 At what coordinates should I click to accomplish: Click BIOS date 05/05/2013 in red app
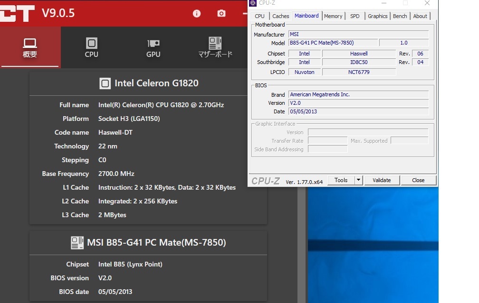115,292
